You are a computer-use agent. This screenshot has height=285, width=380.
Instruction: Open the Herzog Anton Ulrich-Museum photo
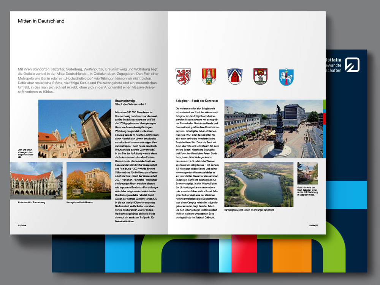(84, 181)
